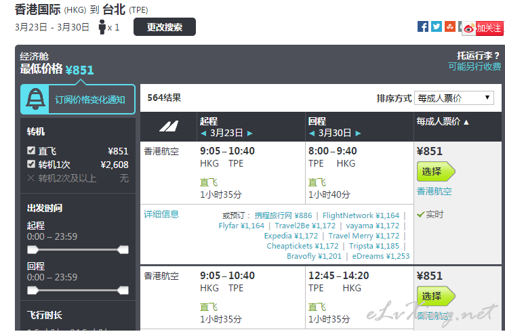The width and height of the screenshot is (505, 336).
Task: Go to next departure date after 3月23日
Action: (250, 133)
